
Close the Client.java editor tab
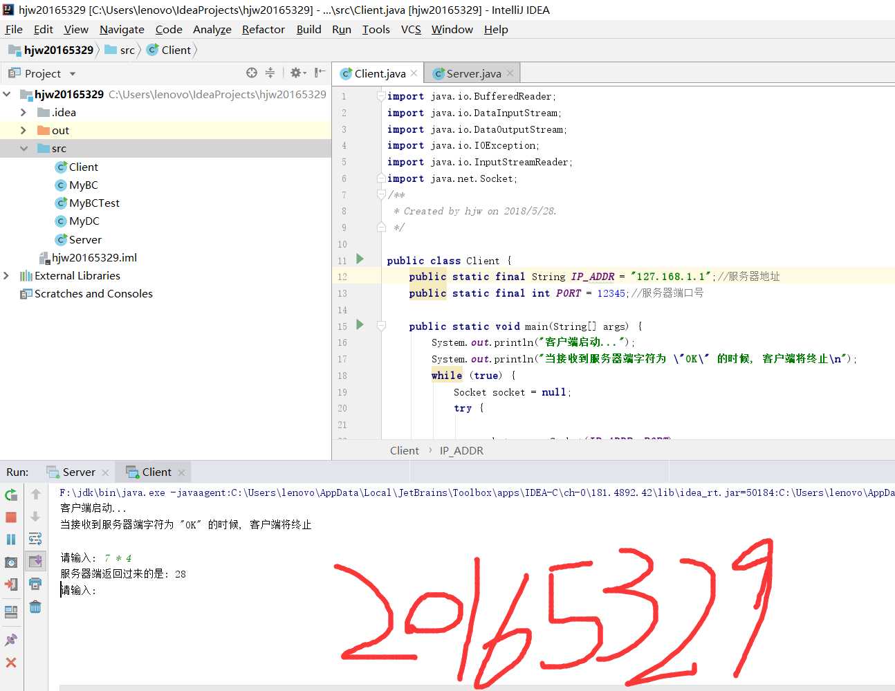coord(414,73)
